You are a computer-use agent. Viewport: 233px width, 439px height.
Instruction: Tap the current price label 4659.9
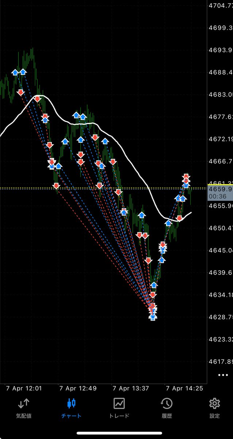[220, 190]
